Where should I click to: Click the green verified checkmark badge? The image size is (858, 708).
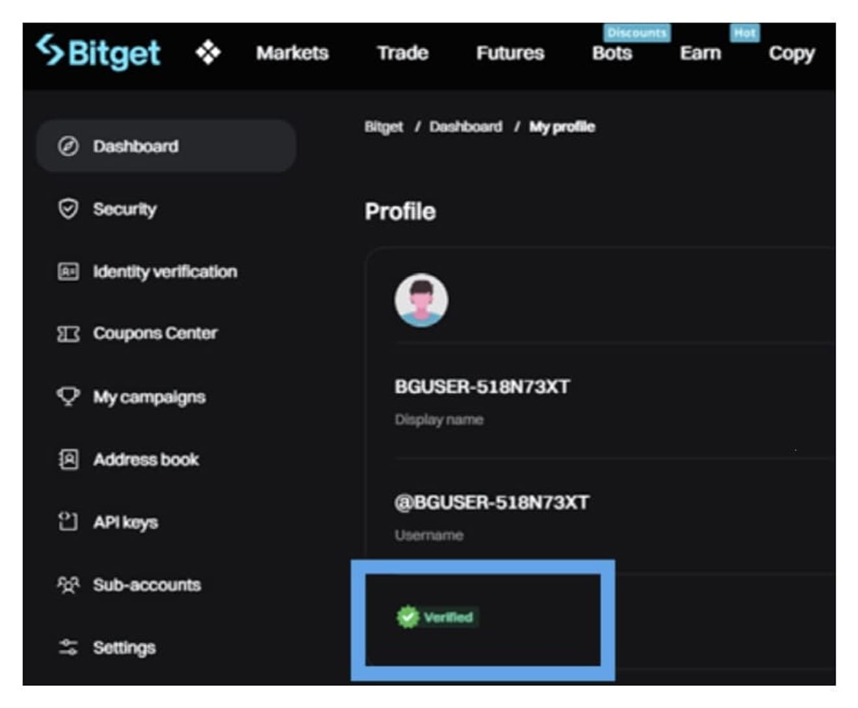(x=408, y=617)
